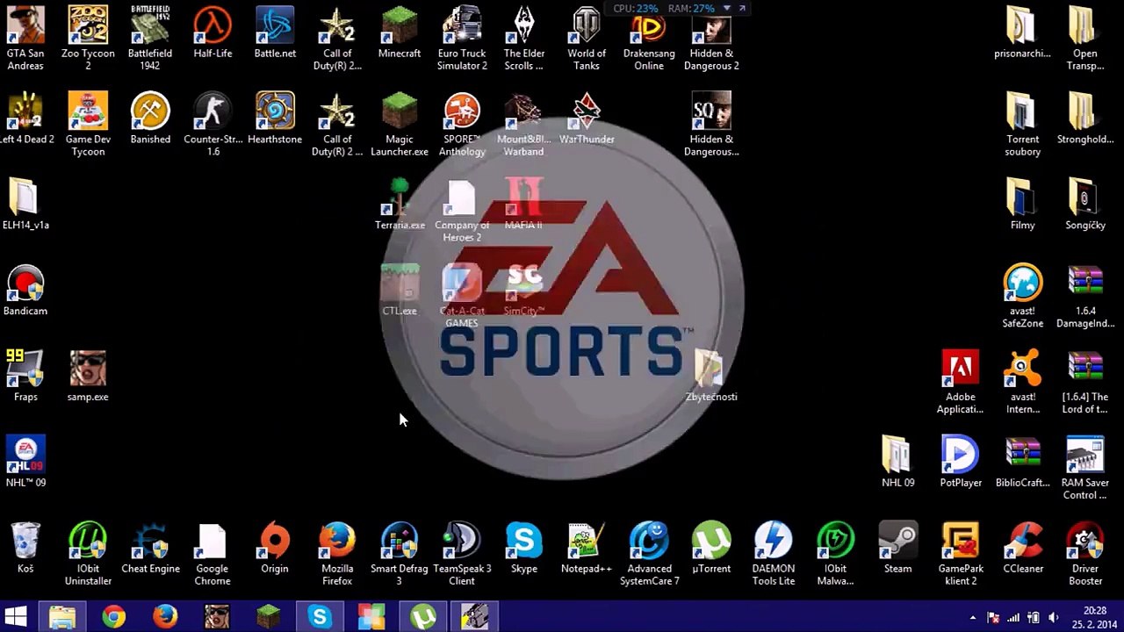Select the IObit Uninstaller icon

(x=88, y=554)
